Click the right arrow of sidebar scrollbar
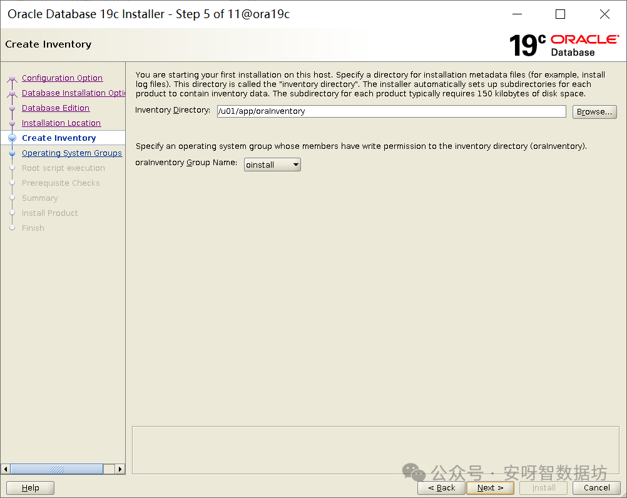Screen dimensions: 627x498 click(x=120, y=469)
